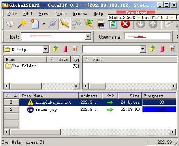The image size is (179, 146).
Task: Click the remote pane document icon
Action: pos(172,49)
